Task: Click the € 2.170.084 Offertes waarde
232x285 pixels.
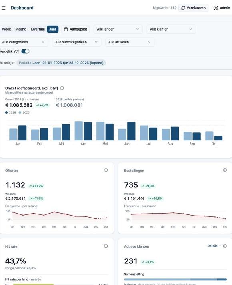Action: coord(15,199)
